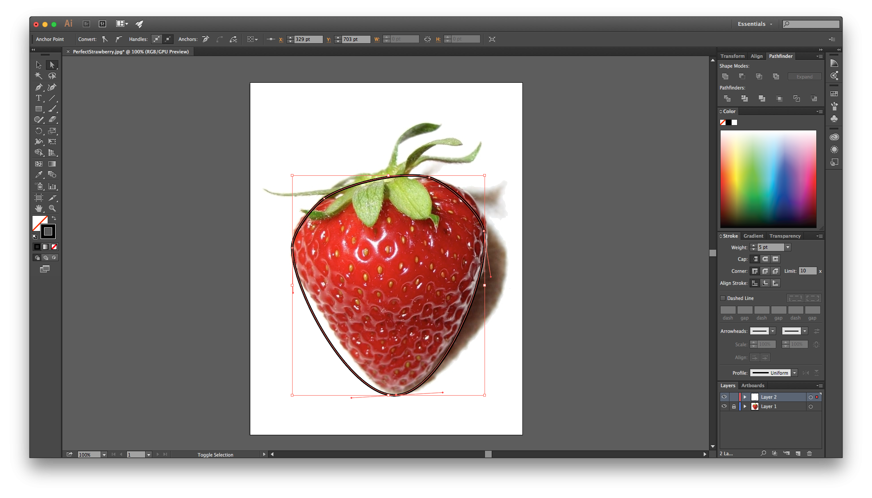The image size is (872, 498).
Task: Click the X position input field
Action: (308, 39)
